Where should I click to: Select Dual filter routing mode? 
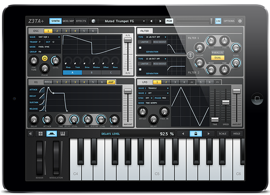coord(218,58)
